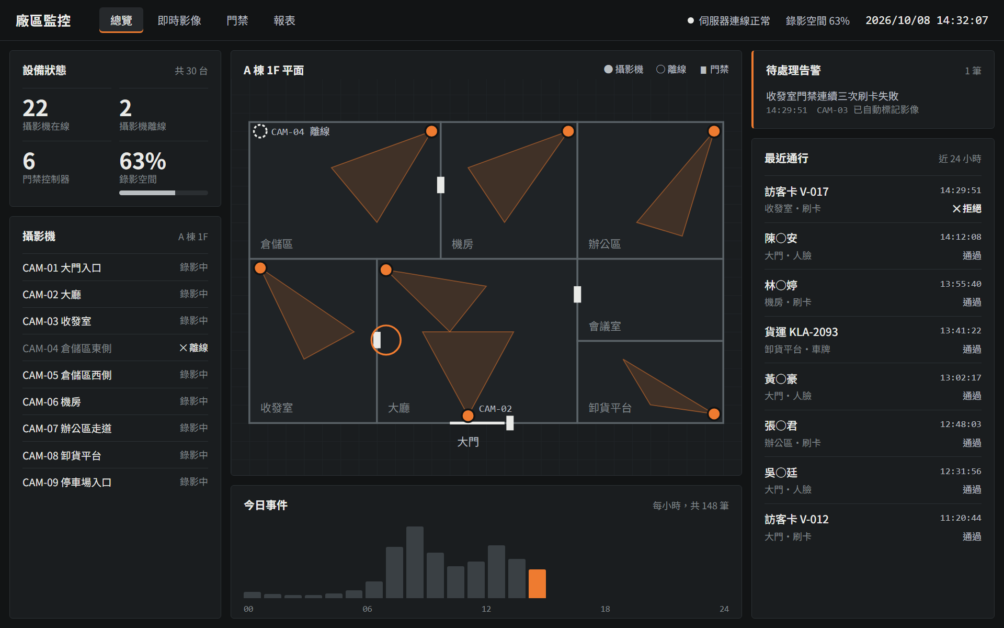Click the CAM-02 大廳 list row
The width and height of the screenshot is (1004, 628).
pyautogui.click(x=115, y=294)
